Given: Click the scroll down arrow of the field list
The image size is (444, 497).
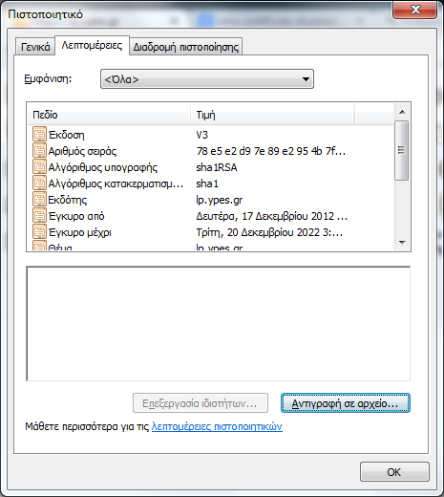Looking at the screenshot, I should tap(402, 243).
